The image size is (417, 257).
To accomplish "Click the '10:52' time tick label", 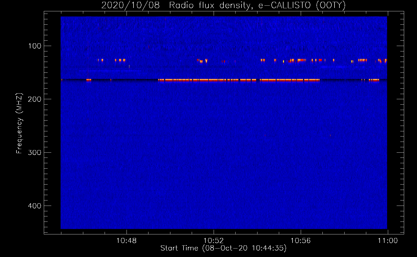I will tap(213, 241).
